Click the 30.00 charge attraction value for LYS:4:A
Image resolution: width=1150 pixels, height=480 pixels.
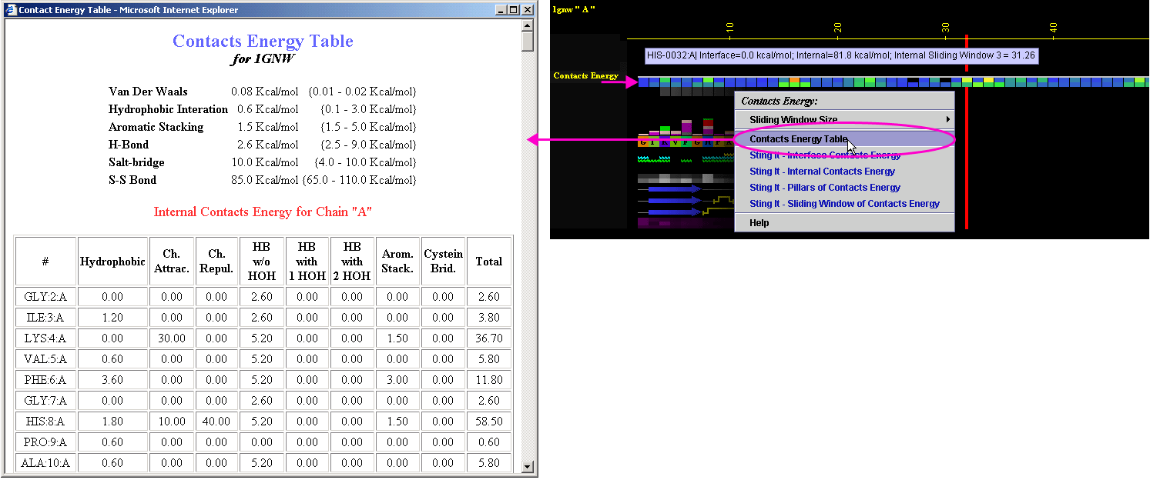pos(172,338)
